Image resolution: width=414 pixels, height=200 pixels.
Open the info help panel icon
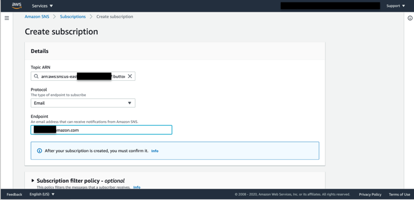(410, 18)
